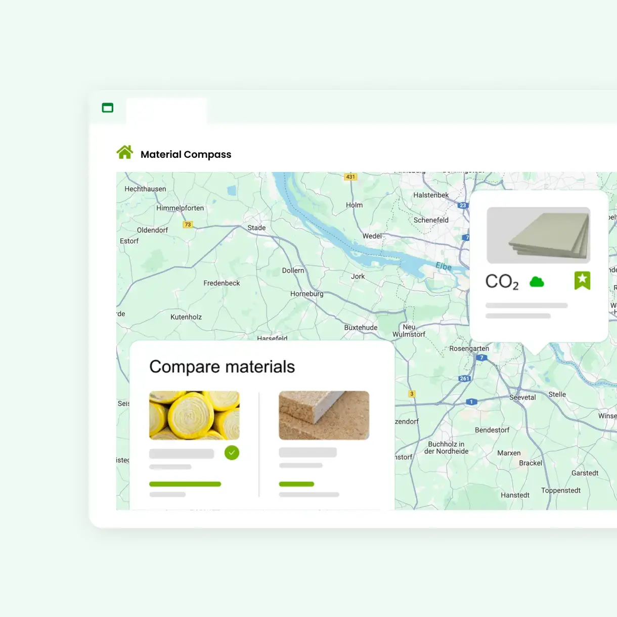Click the Elbe river label

[x=444, y=266]
